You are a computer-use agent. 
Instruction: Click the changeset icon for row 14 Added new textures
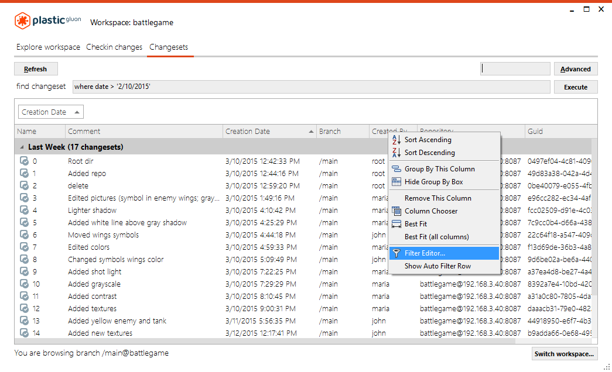(x=24, y=333)
